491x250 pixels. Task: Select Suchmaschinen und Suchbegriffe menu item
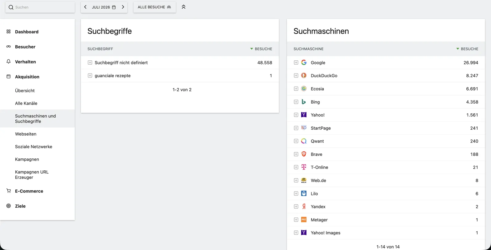(x=37, y=119)
